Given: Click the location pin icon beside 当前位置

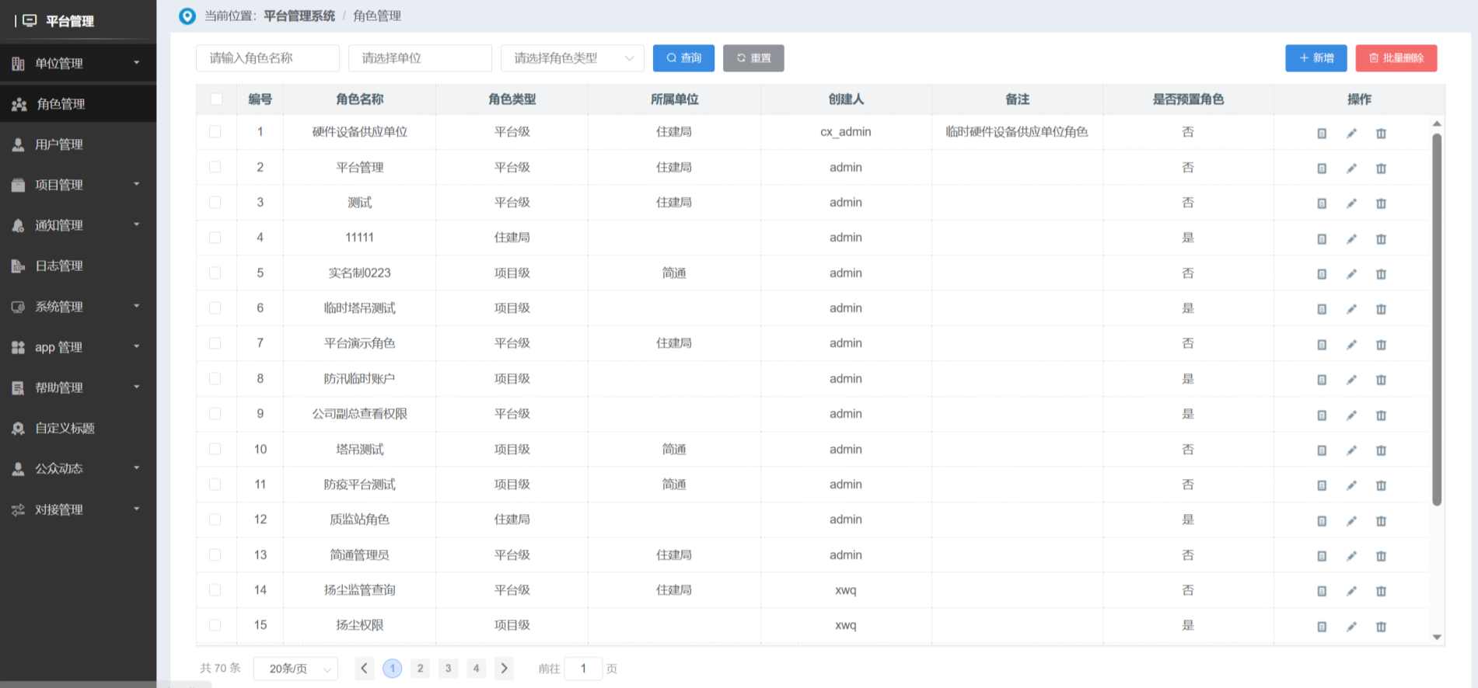Looking at the screenshot, I should 187,16.
